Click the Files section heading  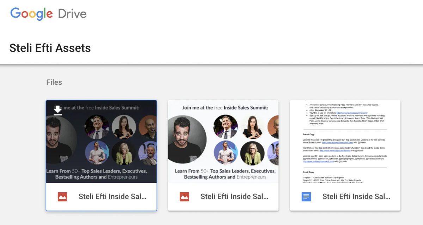(54, 82)
